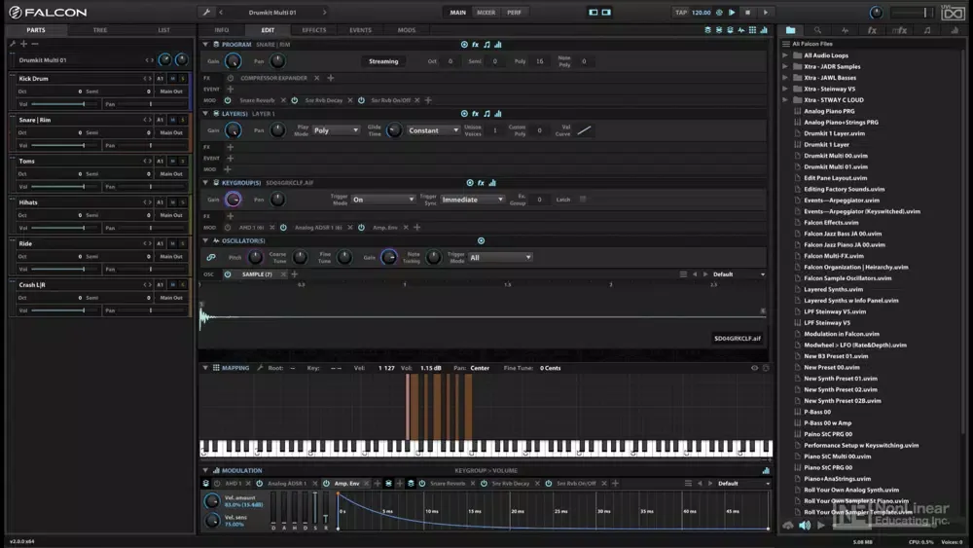Open the EFFECTS tab
This screenshot has width=973, height=548.
tap(314, 30)
